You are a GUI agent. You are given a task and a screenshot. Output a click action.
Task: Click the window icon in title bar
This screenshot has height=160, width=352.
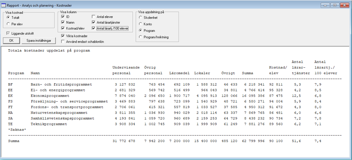[x=3, y=6]
